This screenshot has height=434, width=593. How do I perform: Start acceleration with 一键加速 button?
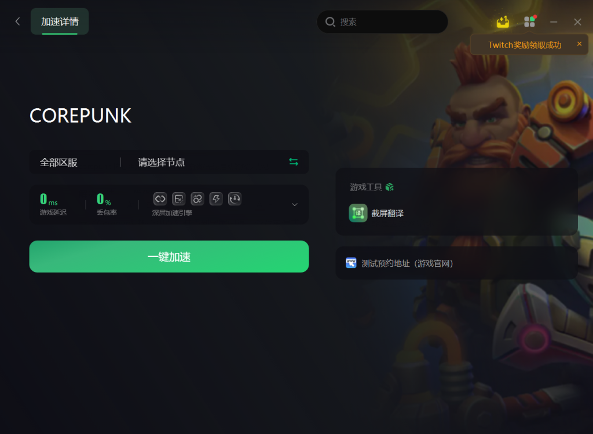[169, 256]
